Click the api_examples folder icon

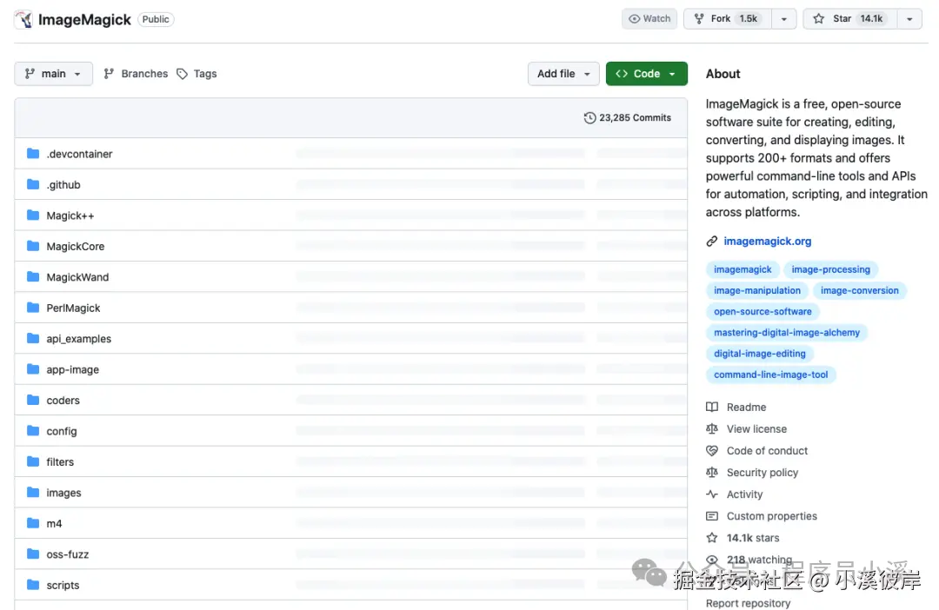tap(33, 339)
